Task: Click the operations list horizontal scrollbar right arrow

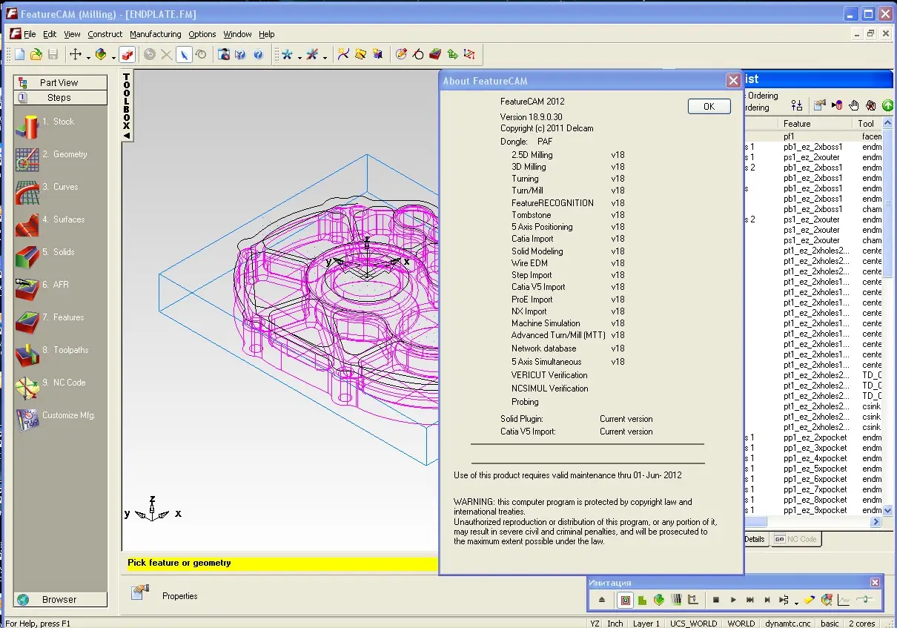Action: pyautogui.click(x=876, y=522)
